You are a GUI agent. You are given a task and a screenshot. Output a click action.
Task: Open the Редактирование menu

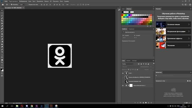click(13, 1)
